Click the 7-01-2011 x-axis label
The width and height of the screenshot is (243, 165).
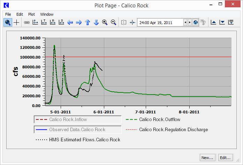click(x=145, y=112)
